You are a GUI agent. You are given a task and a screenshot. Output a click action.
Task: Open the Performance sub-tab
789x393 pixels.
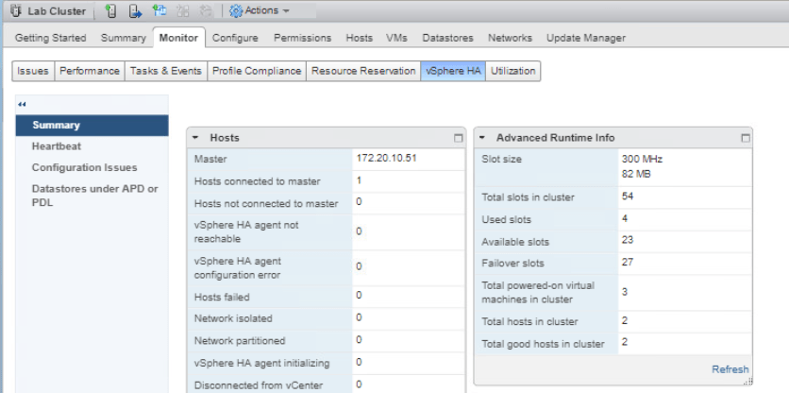click(90, 71)
